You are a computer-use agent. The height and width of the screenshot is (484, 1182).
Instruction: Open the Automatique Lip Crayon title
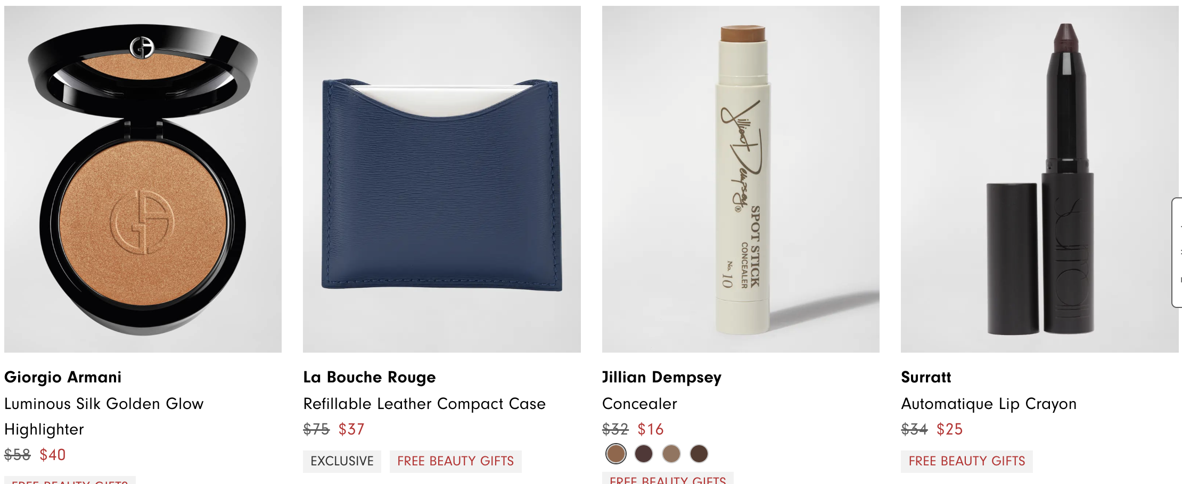point(989,404)
